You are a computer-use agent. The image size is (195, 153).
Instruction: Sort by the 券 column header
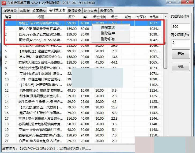[x=85, y=17]
